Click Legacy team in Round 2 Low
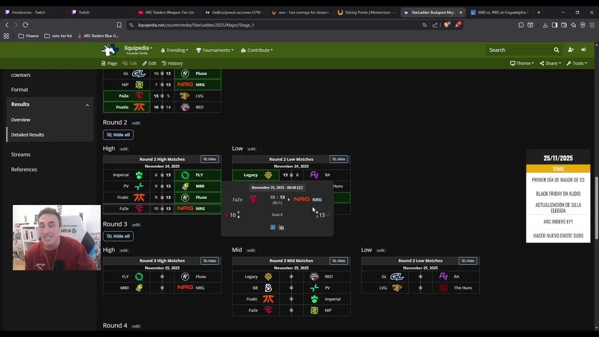 (256, 175)
